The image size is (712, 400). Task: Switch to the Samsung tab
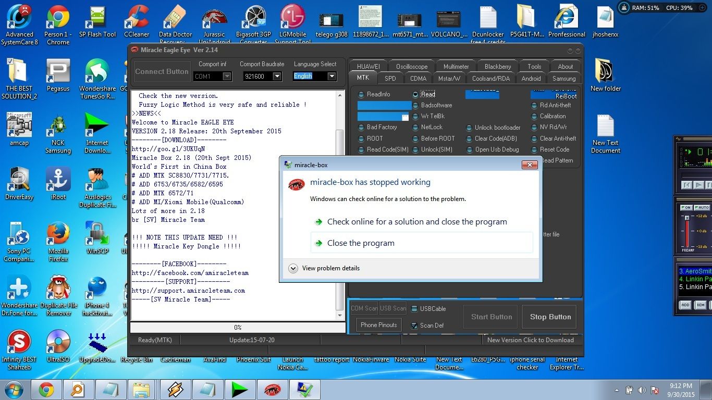pyautogui.click(x=563, y=79)
